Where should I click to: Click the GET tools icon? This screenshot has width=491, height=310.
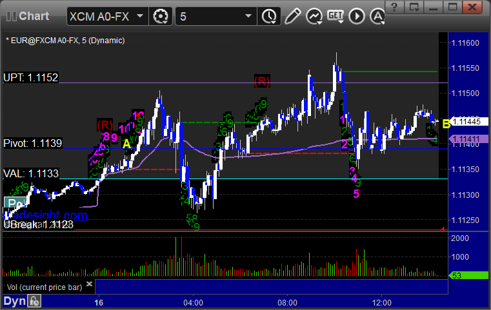click(x=336, y=16)
